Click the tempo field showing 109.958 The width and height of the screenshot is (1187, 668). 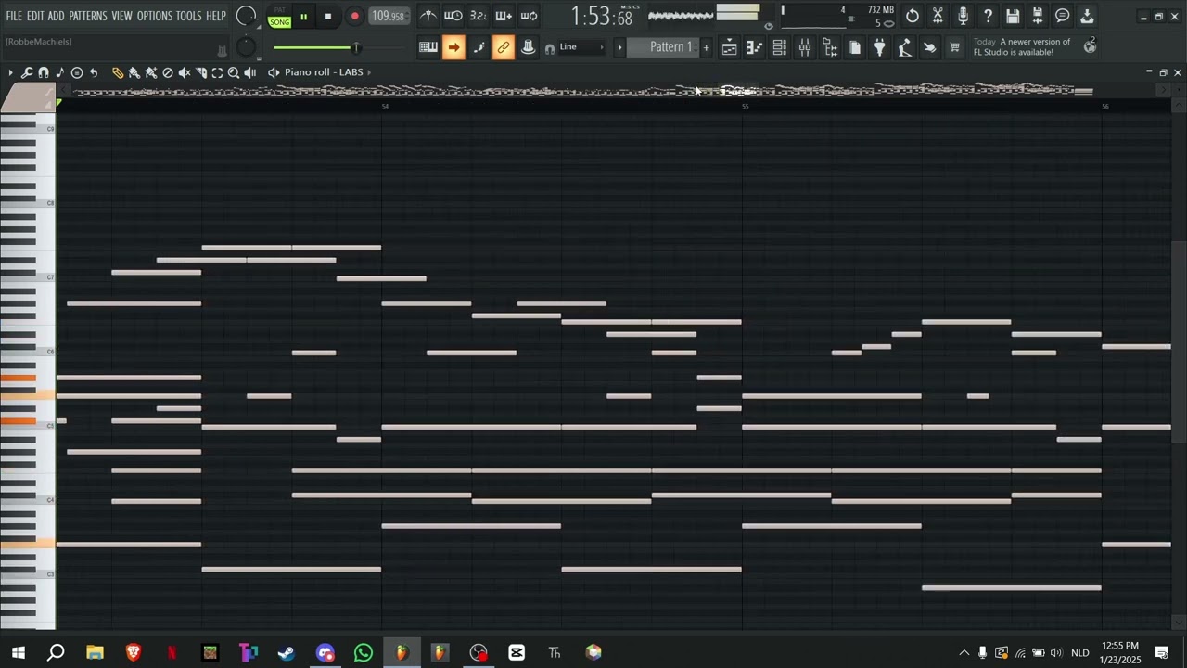(x=389, y=16)
